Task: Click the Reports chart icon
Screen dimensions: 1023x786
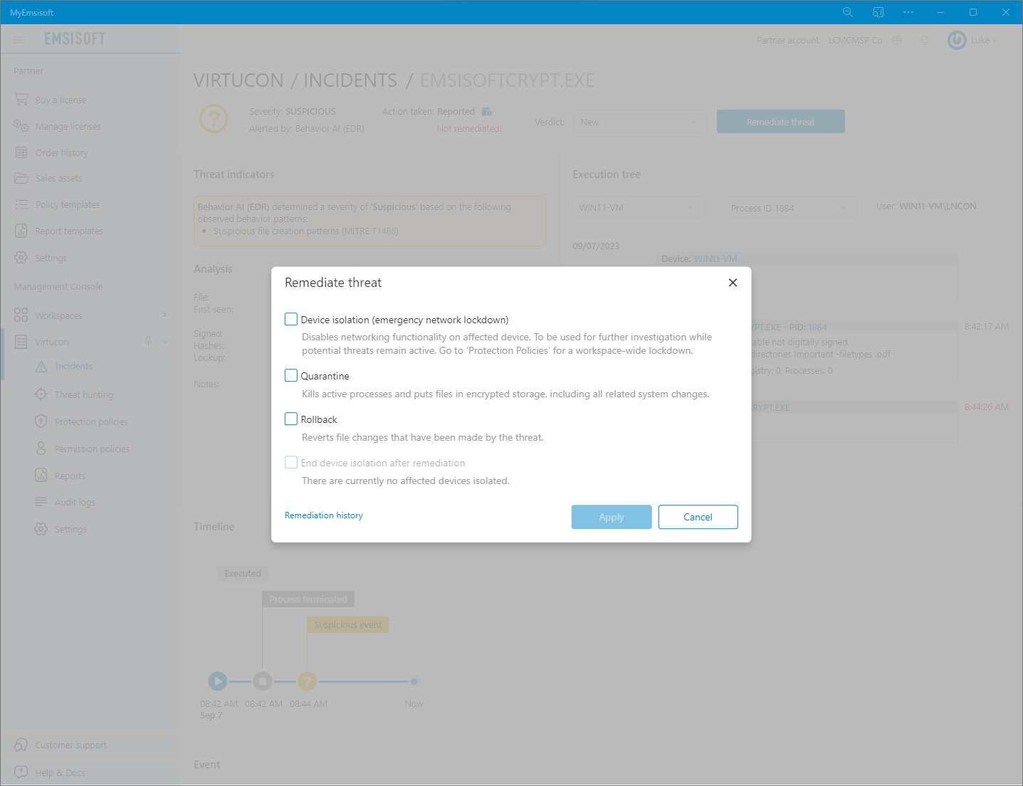Action: click(x=41, y=476)
